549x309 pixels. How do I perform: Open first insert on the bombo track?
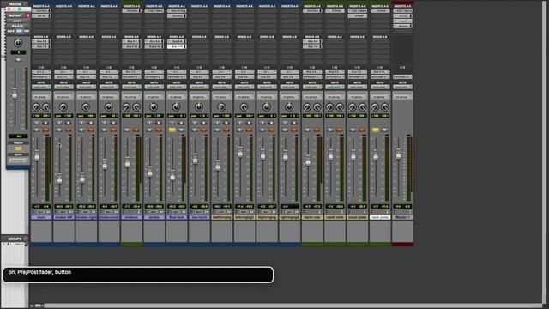[x=154, y=11]
